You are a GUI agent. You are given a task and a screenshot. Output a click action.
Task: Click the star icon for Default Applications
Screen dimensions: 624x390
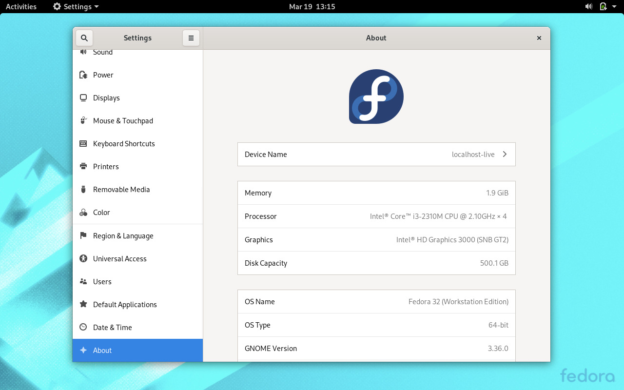click(x=83, y=304)
